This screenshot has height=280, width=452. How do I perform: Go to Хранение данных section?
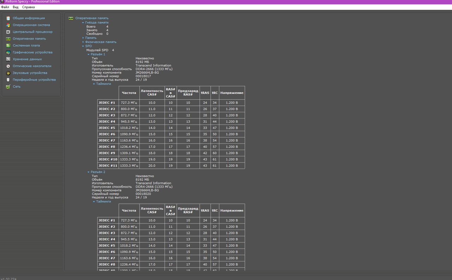pos(27,59)
